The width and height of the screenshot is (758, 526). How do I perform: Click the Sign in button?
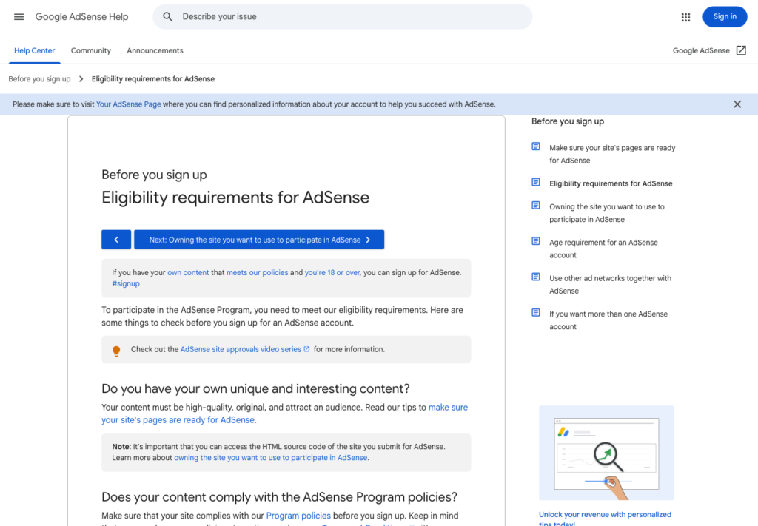pyautogui.click(x=725, y=17)
